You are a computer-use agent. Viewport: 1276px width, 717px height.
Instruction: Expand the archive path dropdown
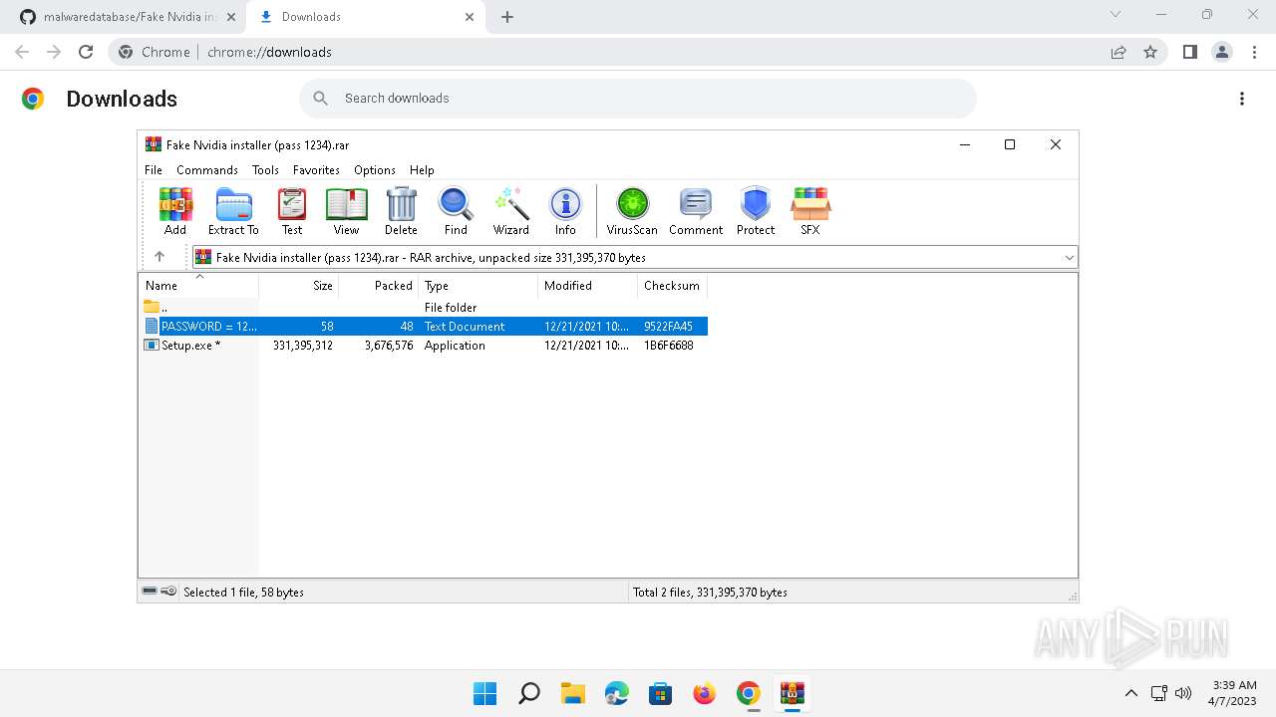1069,257
